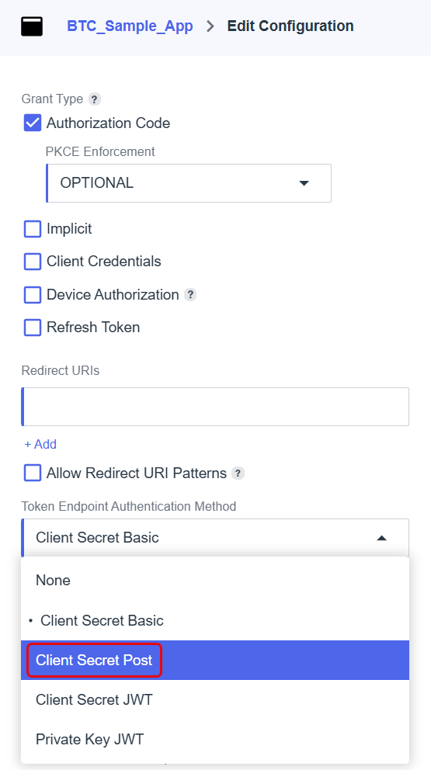This screenshot has width=431, height=770.
Task: Click + Add redirect URI link
Action: pyautogui.click(x=40, y=444)
